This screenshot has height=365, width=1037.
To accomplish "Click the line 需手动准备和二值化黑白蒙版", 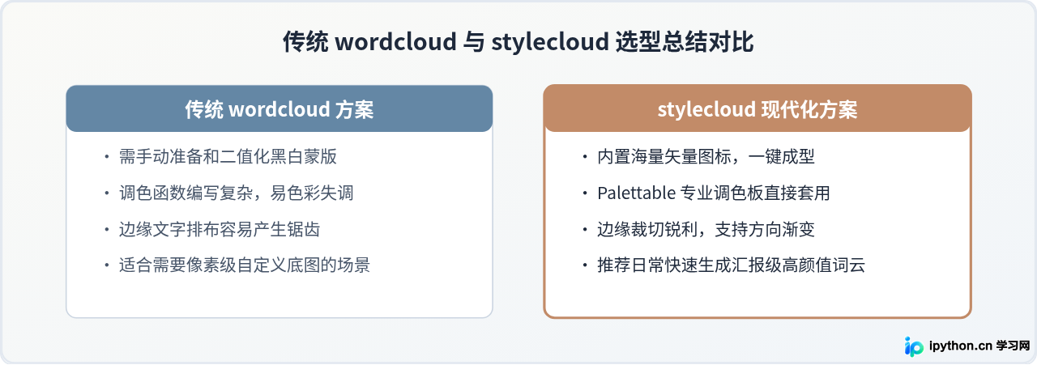I will [228, 157].
